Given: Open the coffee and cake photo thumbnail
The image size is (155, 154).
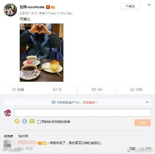Looking at the screenshot, I should pyautogui.click(x=42, y=53).
